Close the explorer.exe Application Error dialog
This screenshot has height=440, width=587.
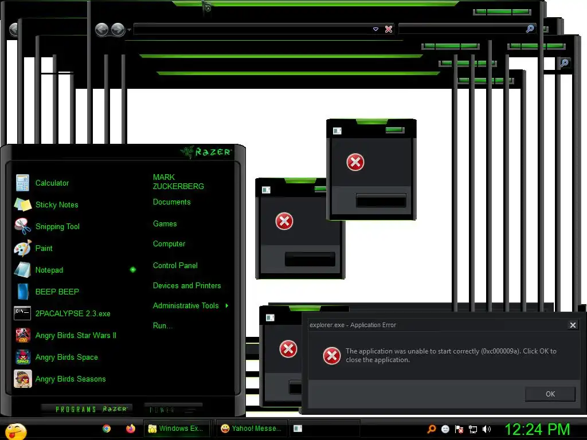573,325
